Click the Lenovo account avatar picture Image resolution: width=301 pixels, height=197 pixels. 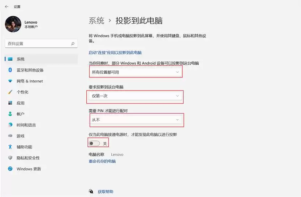[x=13, y=24]
